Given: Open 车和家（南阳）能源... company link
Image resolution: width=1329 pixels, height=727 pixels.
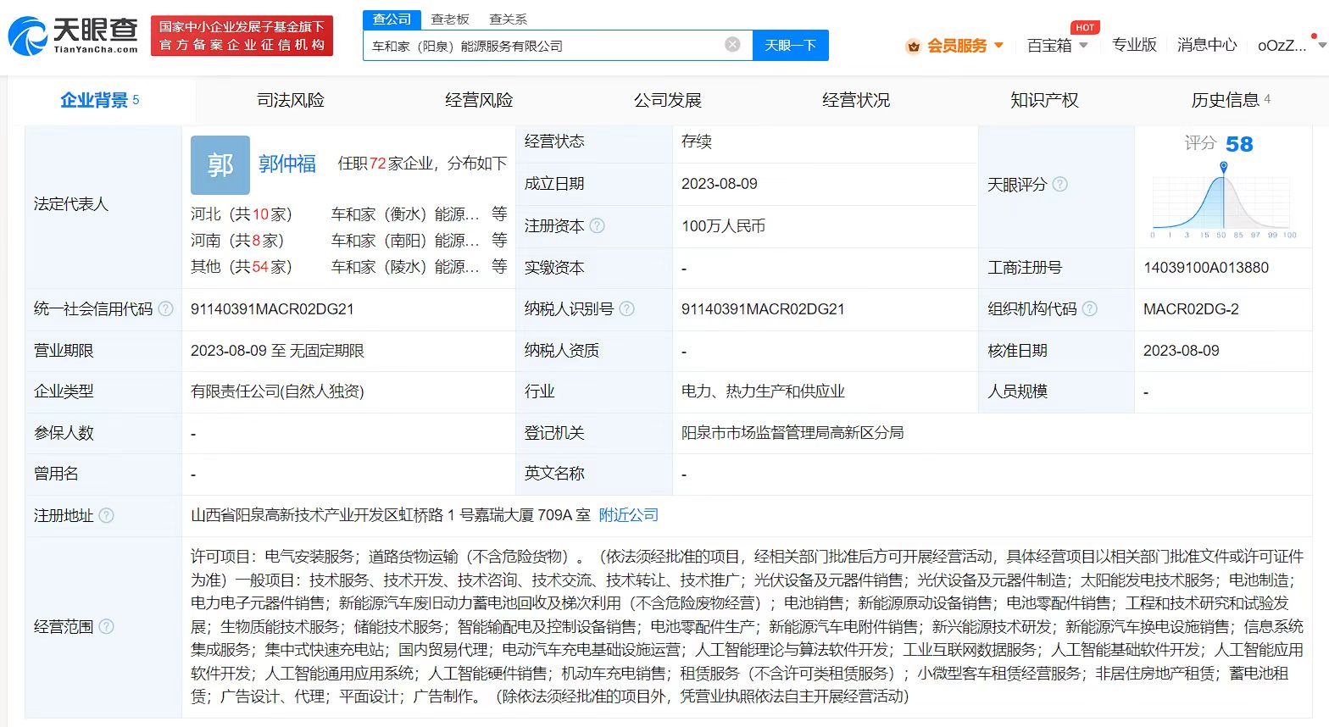Looking at the screenshot, I should tap(405, 241).
